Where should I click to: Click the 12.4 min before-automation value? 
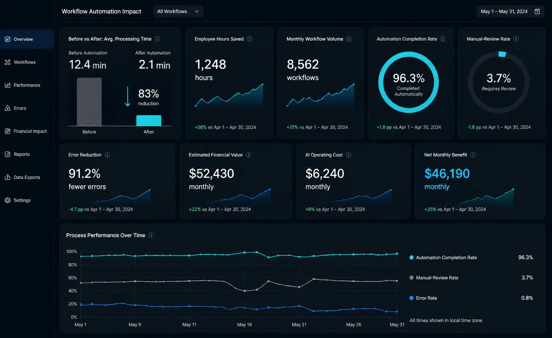87,65
